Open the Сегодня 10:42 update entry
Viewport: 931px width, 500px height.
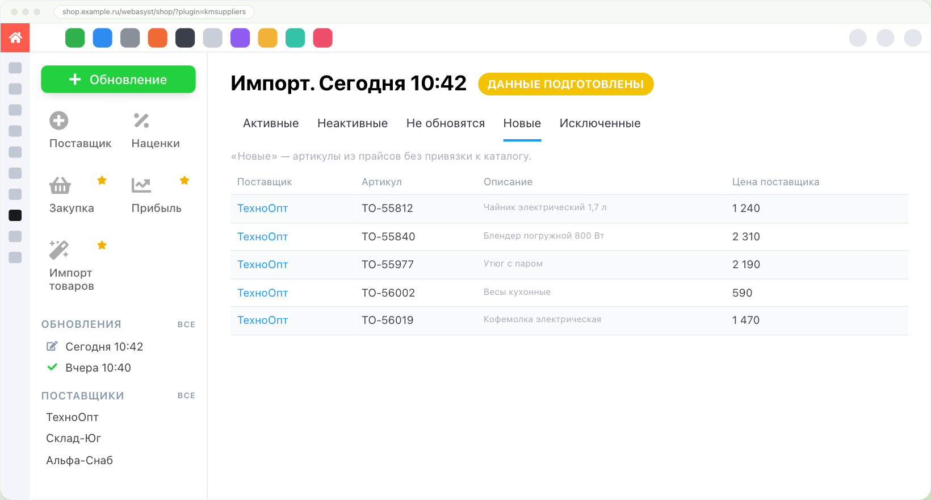point(104,347)
